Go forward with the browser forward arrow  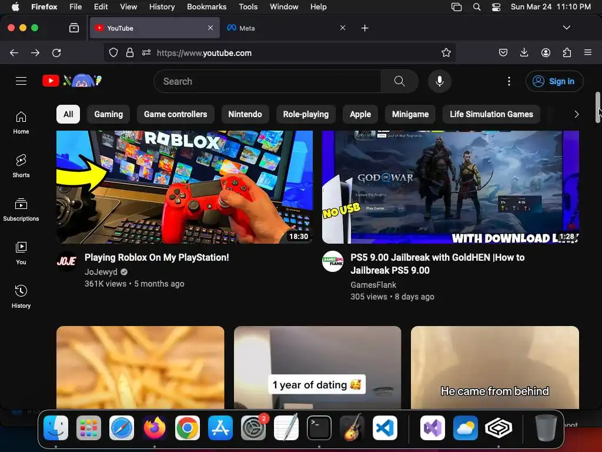coord(35,52)
